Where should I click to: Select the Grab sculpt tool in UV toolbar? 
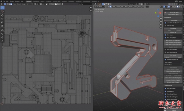pos(2,34)
